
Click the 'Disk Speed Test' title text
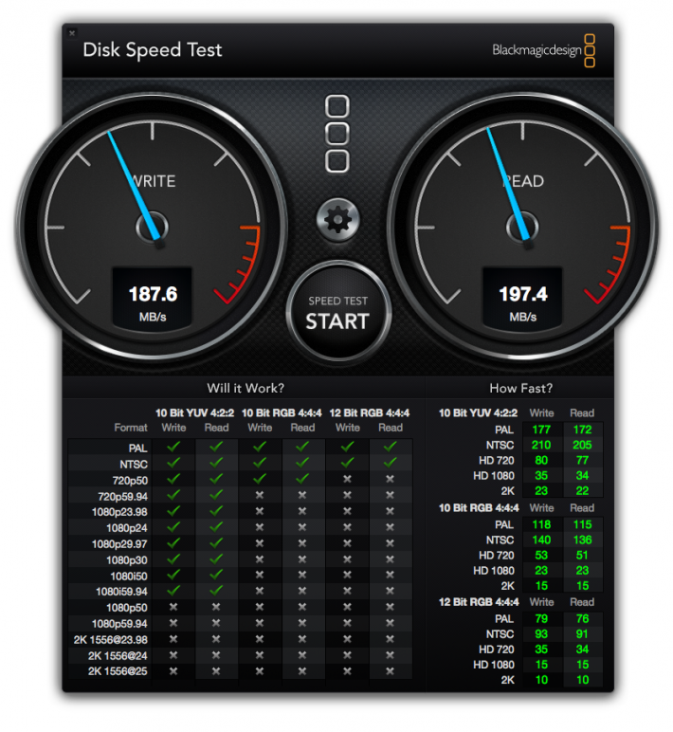coord(153,50)
